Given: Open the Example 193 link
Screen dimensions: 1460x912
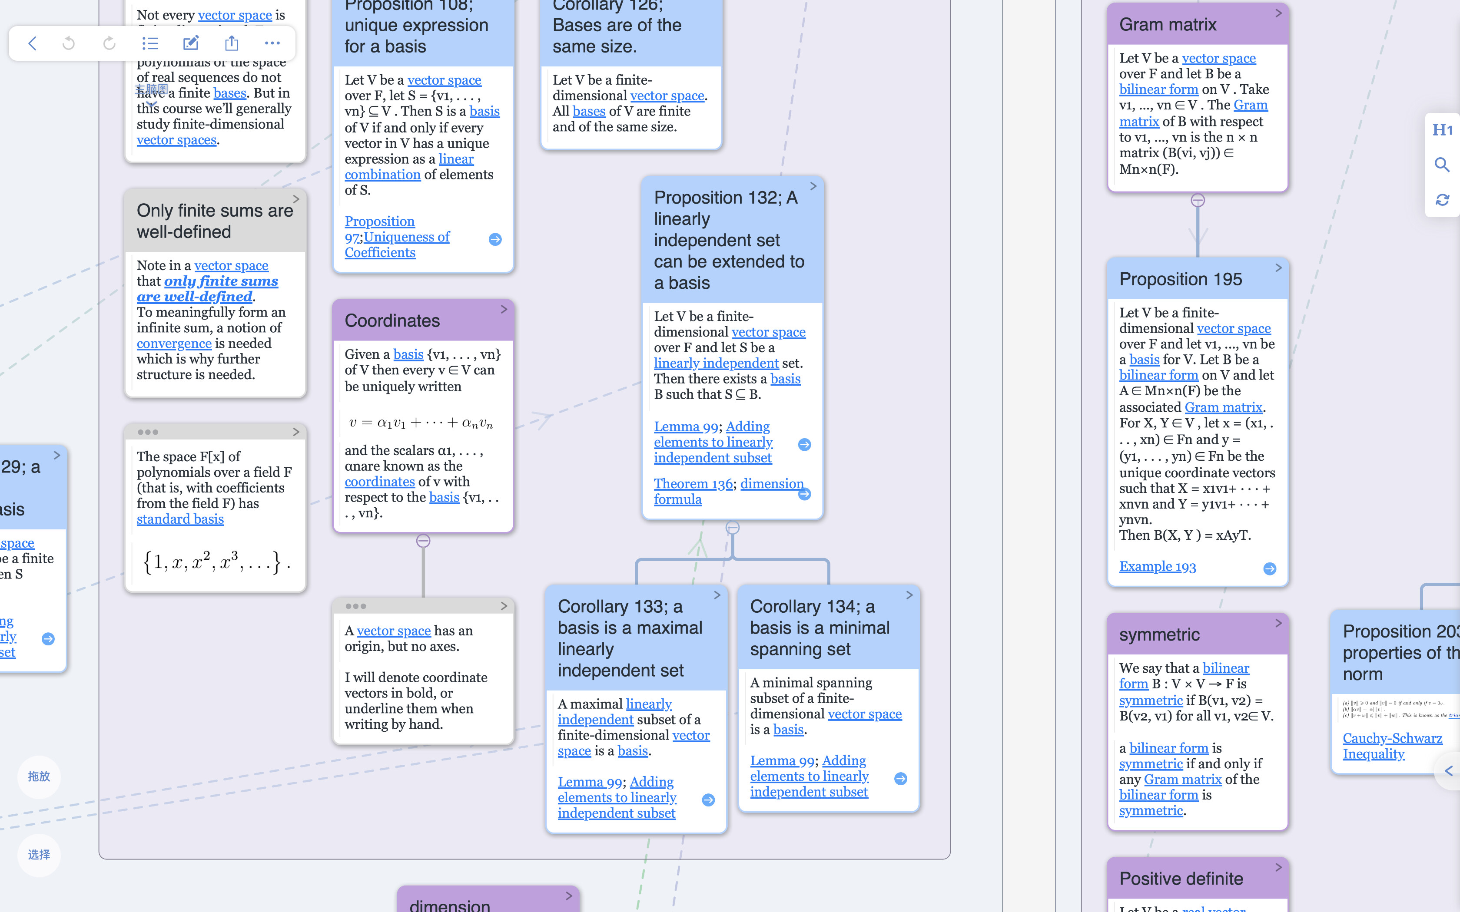Looking at the screenshot, I should click(1157, 567).
